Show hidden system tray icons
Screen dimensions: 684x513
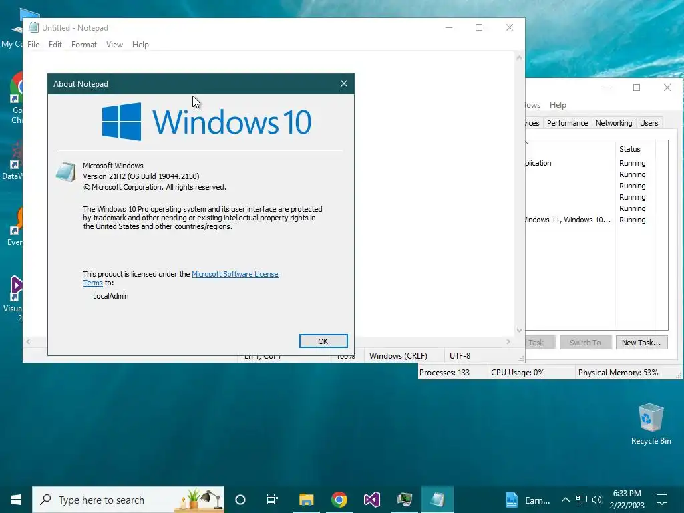coord(565,500)
